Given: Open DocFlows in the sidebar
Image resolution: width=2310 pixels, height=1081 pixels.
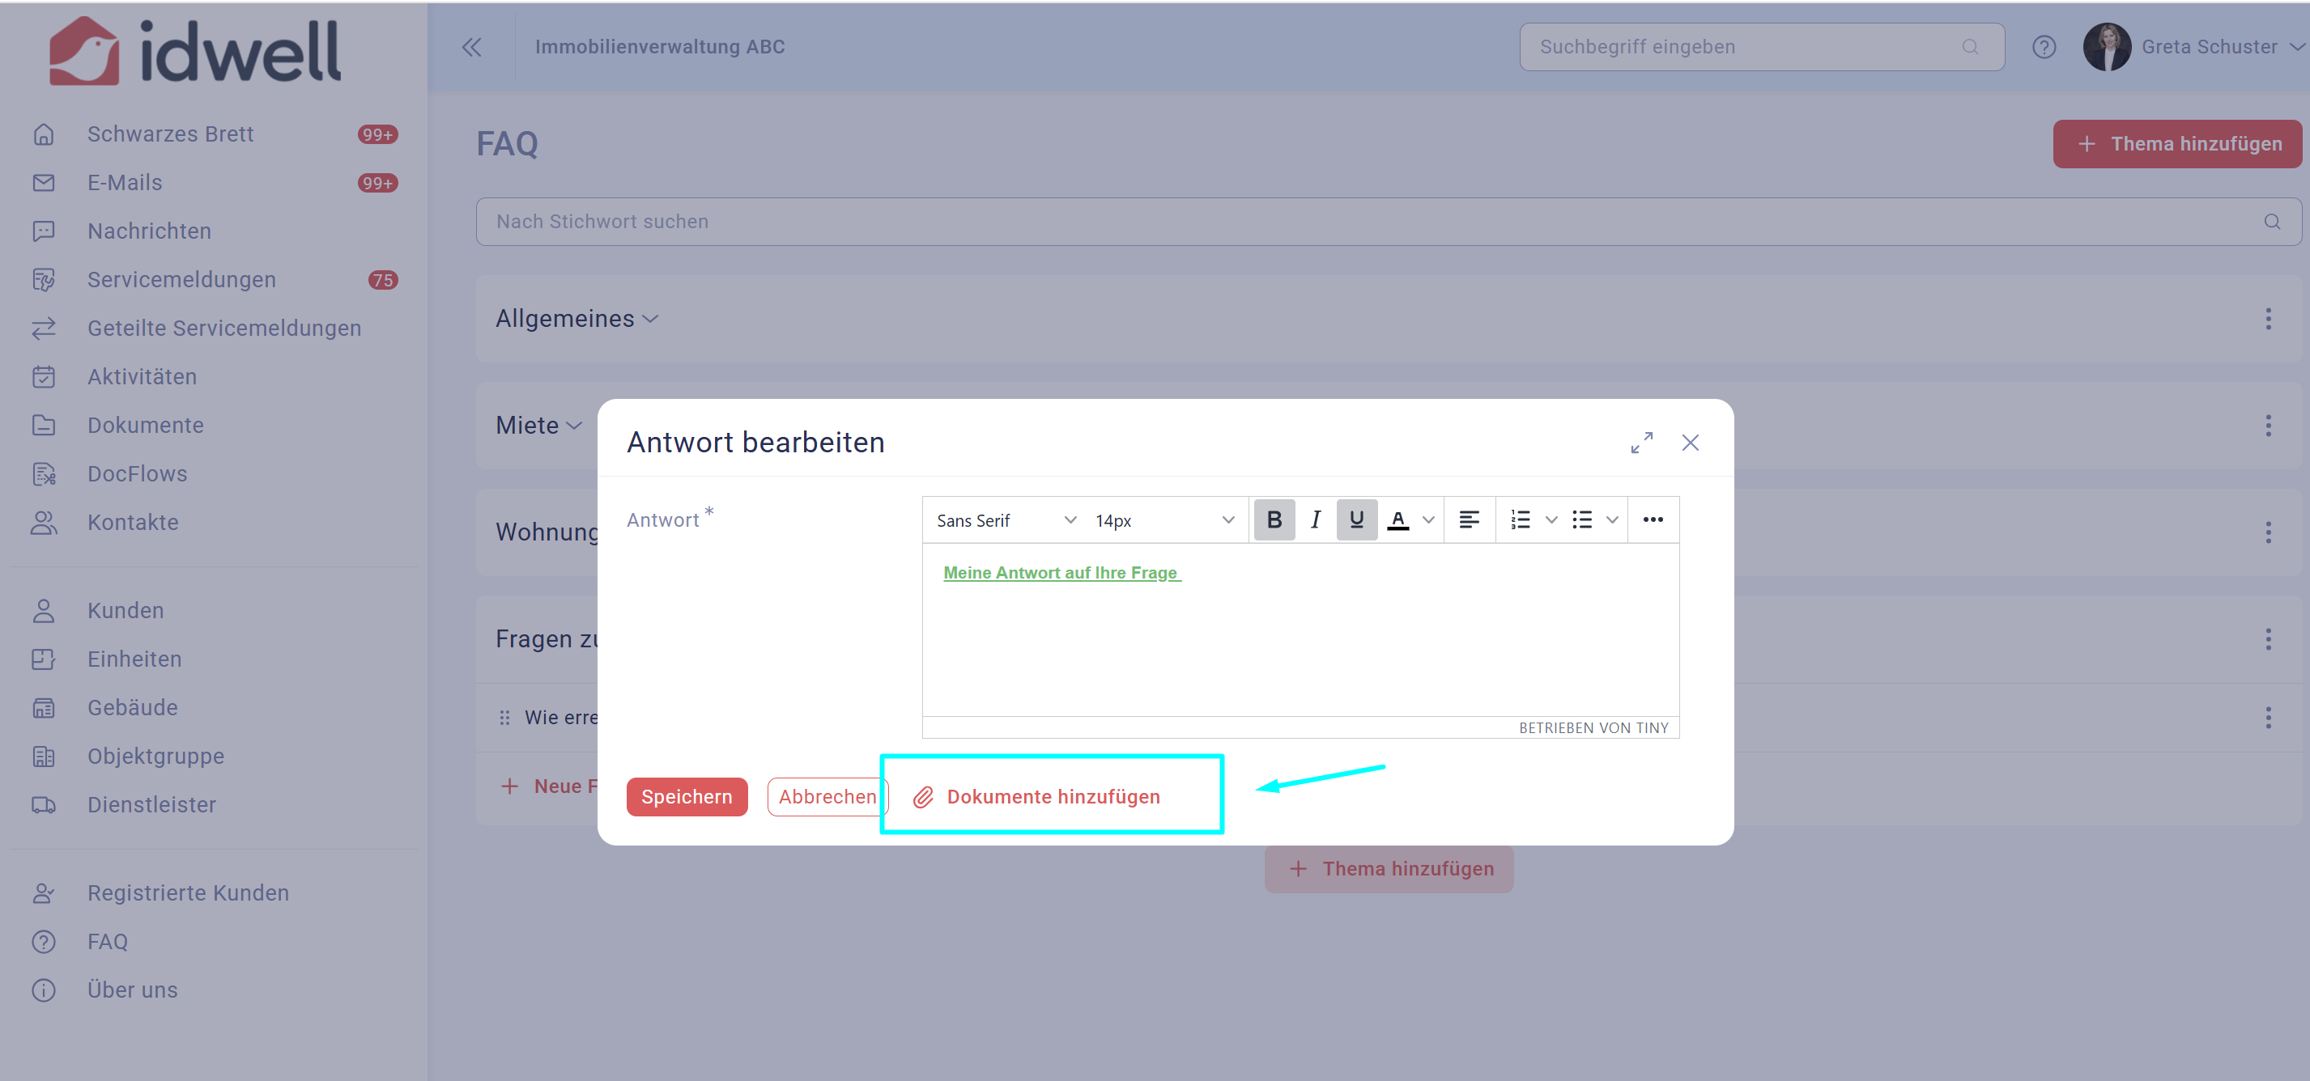Looking at the screenshot, I should click(137, 473).
